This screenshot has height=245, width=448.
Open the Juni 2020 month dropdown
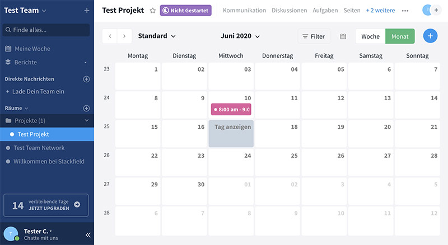[240, 36]
